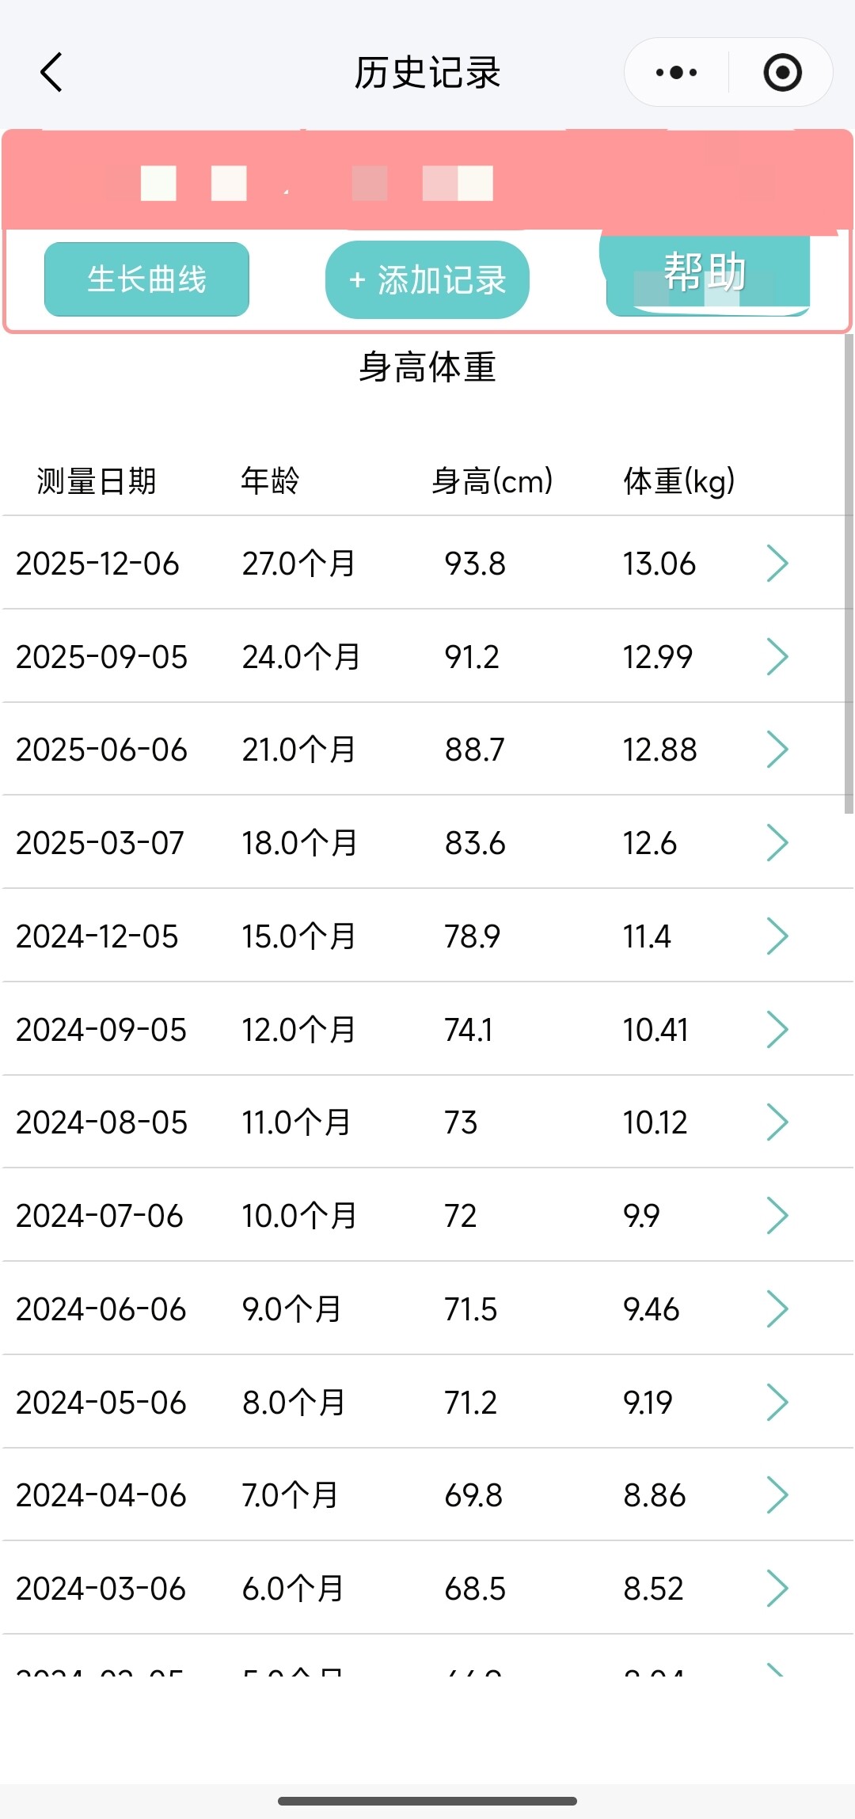Open the 生长曲线 growth curve view
The image size is (855, 1819).
click(x=146, y=279)
